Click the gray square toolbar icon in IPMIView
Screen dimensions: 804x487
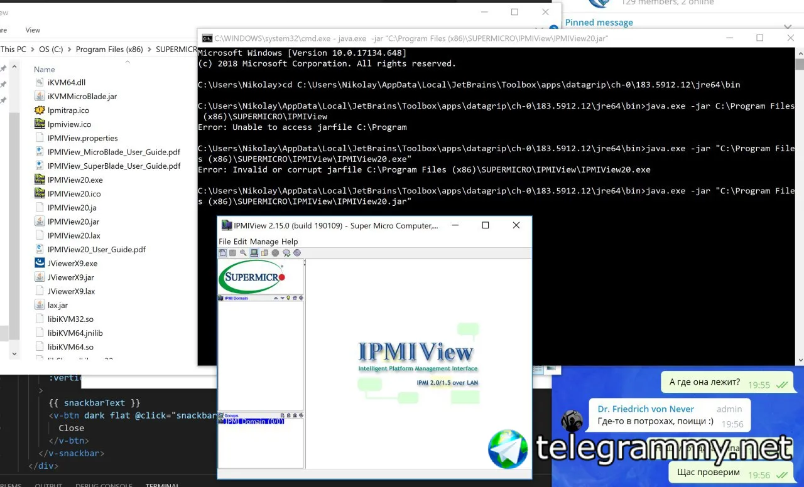(232, 253)
